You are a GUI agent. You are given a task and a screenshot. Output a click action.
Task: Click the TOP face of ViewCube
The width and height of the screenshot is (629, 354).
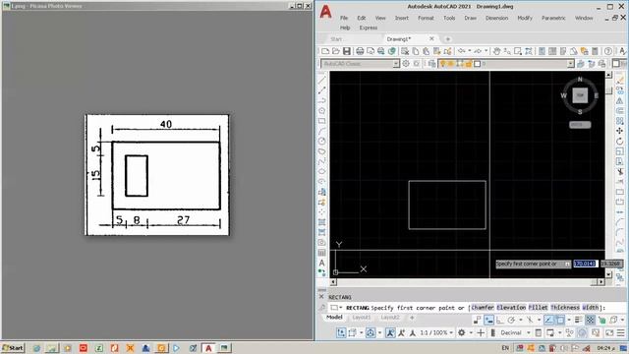tap(580, 95)
